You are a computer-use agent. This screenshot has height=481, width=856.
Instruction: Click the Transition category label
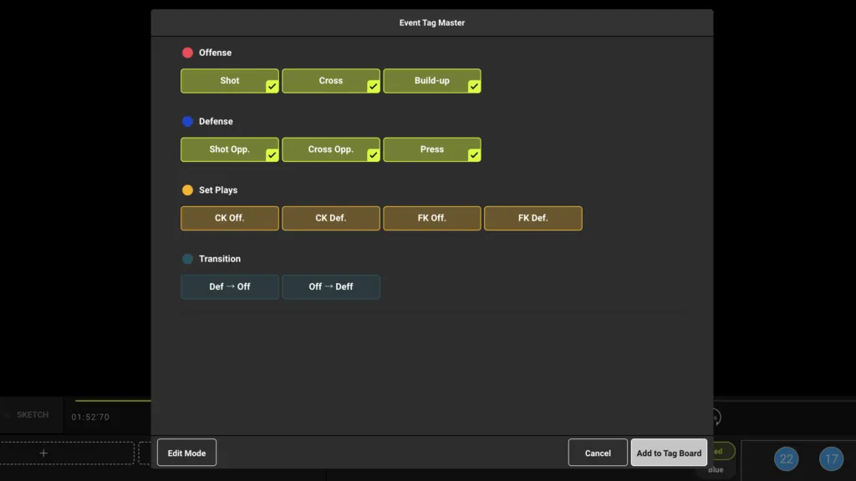[x=220, y=259]
